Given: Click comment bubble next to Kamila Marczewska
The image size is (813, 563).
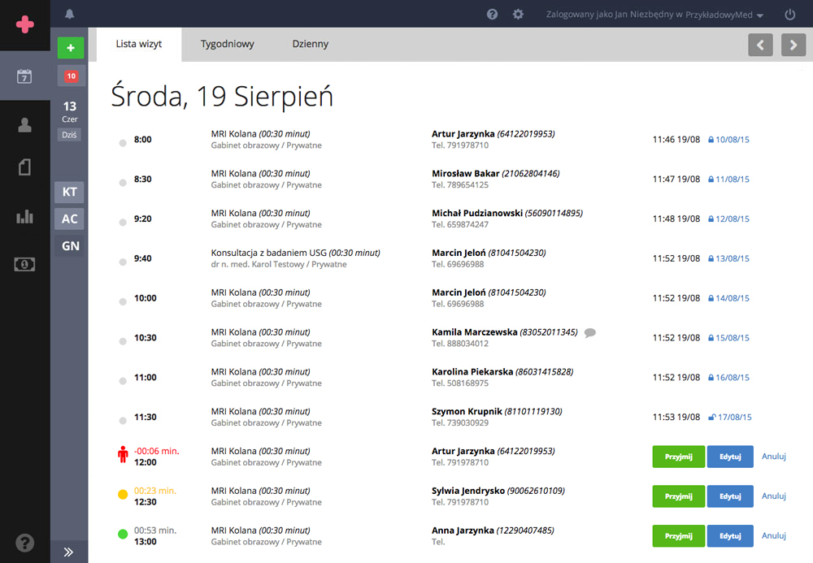Looking at the screenshot, I should click(x=590, y=332).
